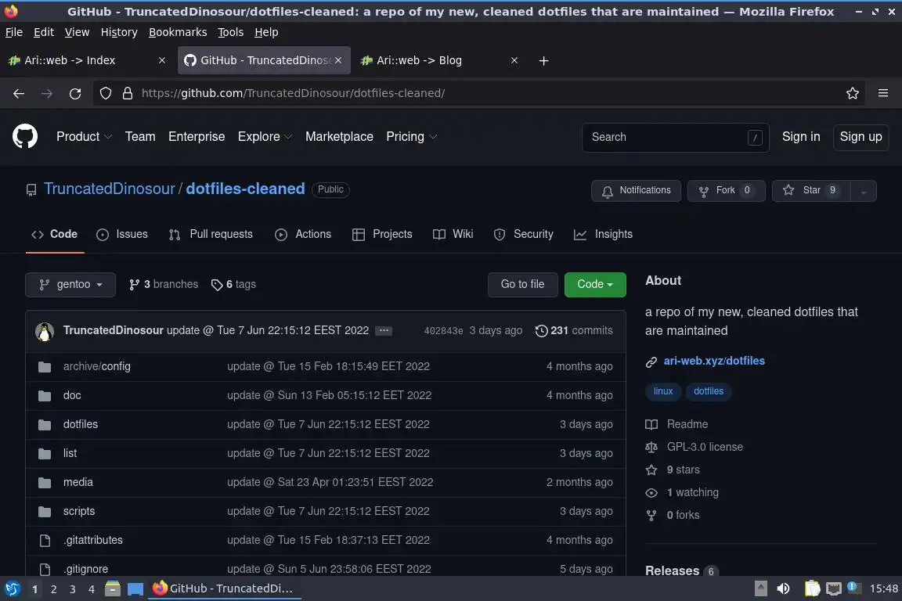Viewport: 902px width, 601px height.
Task: Click the display monitor tray icon
Action: pyautogui.click(x=834, y=588)
